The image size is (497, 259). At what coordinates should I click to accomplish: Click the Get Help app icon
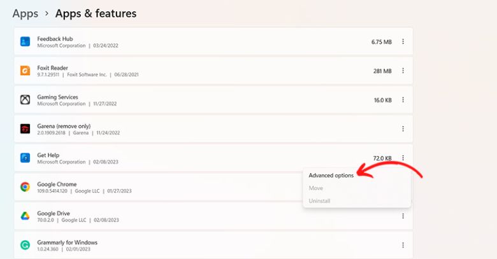[x=25, y=158]
